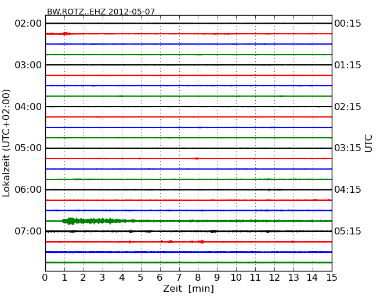Click the x-axis tick label 4
This screenshot has height=301, width=377.
click(122, 277)
